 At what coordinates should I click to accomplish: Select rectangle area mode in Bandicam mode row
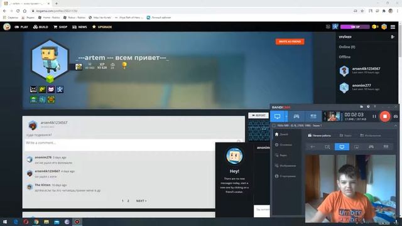[x=327, y=147]
